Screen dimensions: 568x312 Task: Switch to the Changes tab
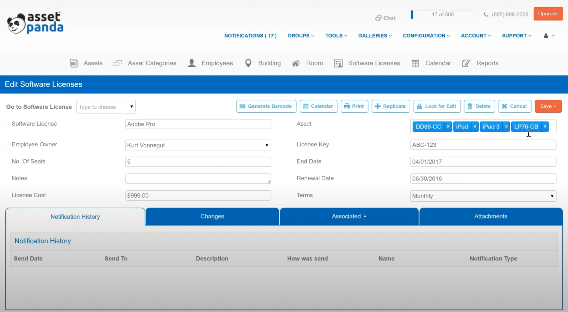[212, 217]
